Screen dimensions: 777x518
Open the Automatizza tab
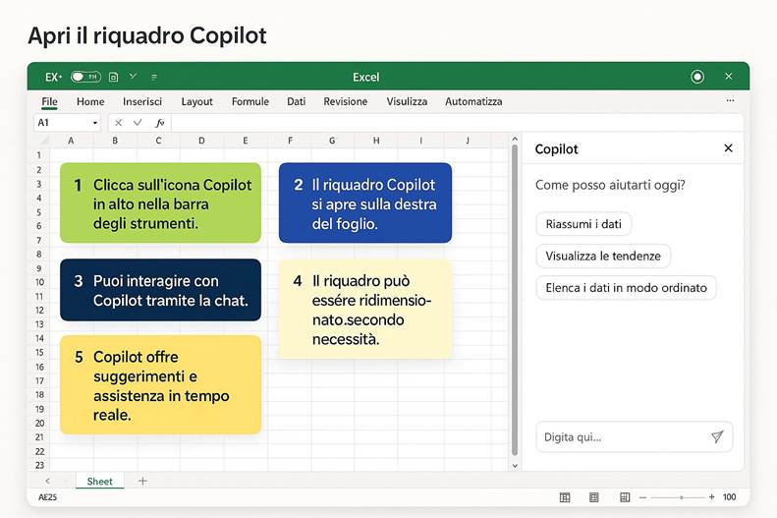tap(473, 101)
